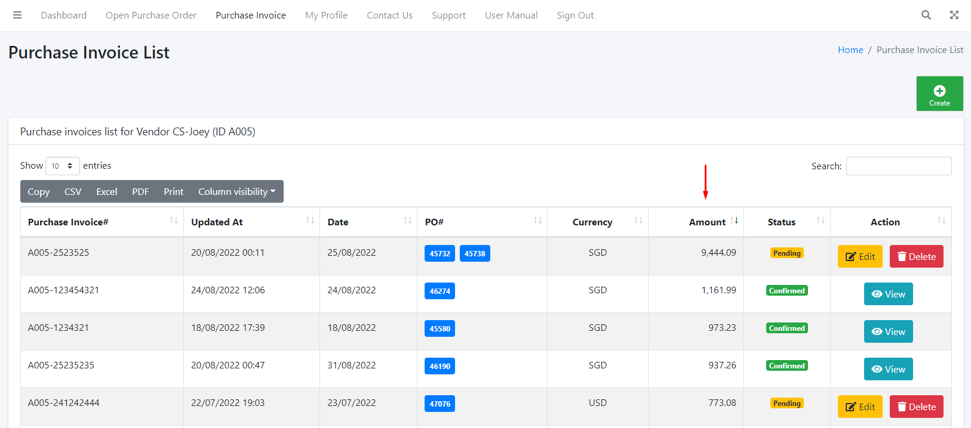Toggle fullscreen with the expand arrows icon
971x428 pixels.
[954, 15]
